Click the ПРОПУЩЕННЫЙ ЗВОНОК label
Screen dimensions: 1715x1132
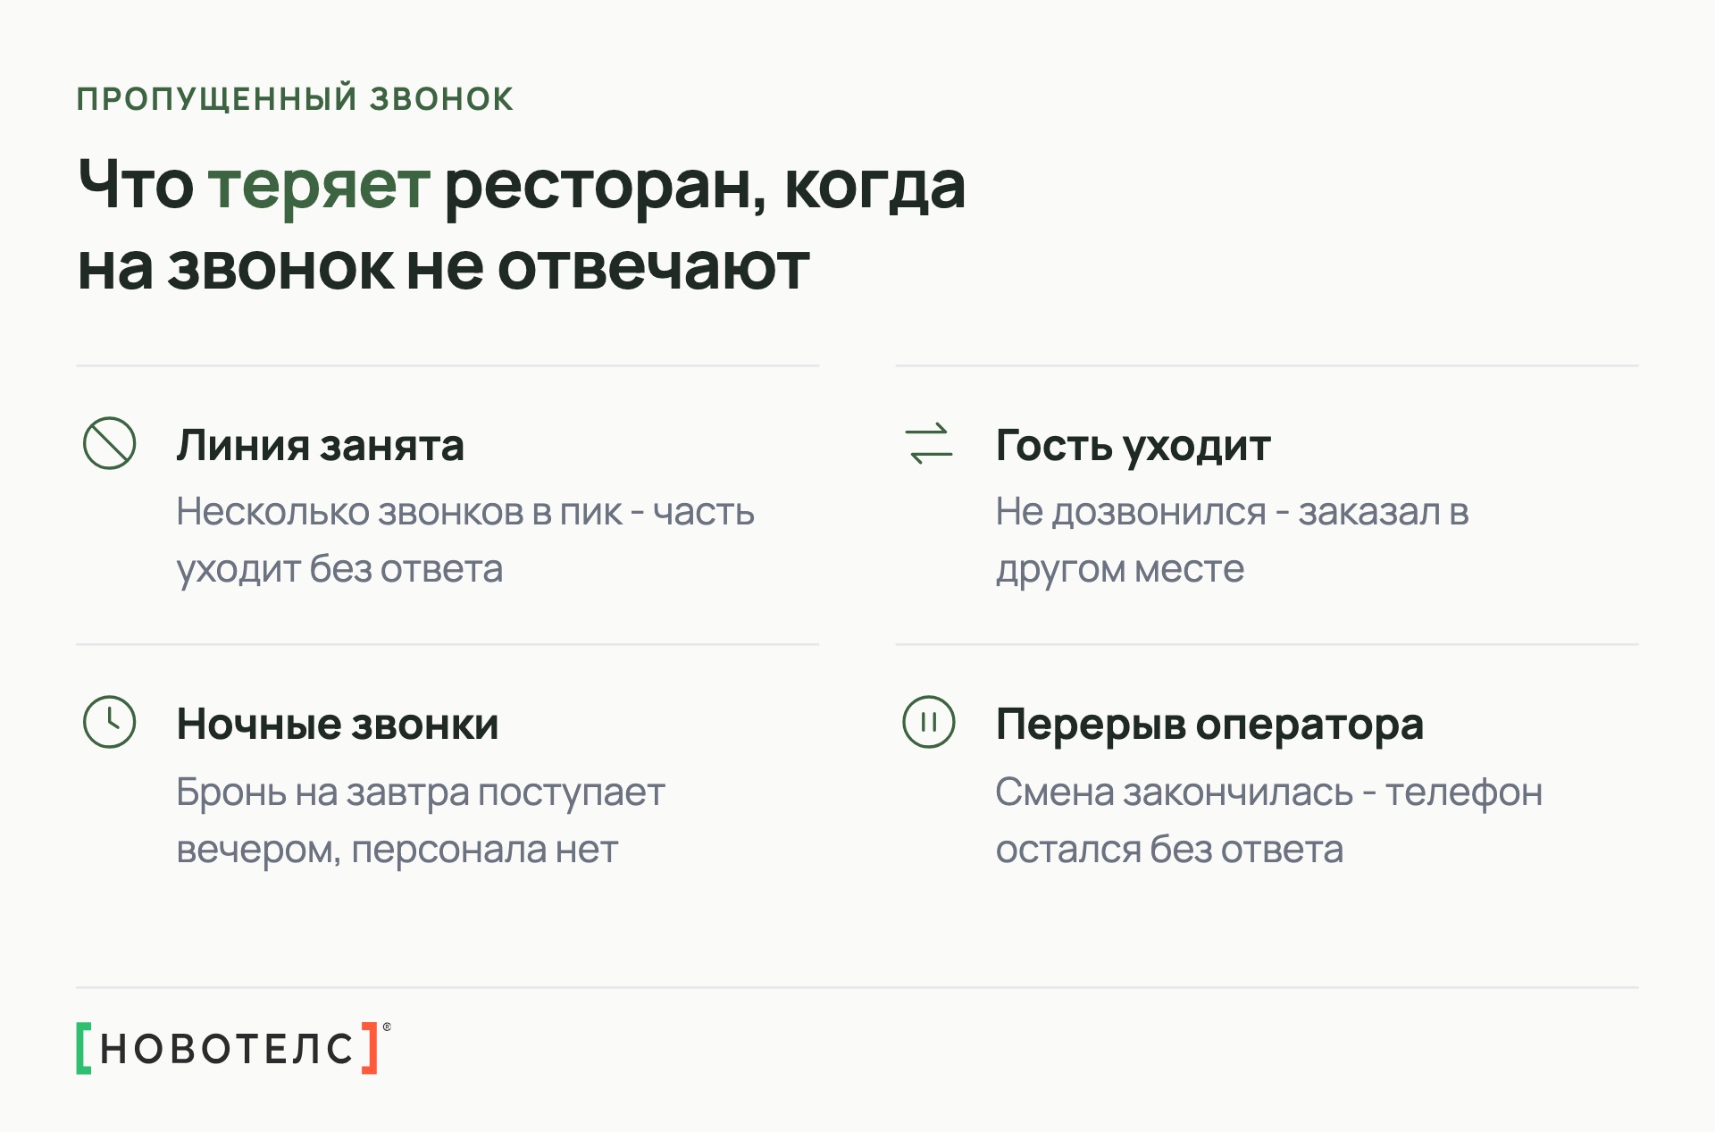(296, 98)
